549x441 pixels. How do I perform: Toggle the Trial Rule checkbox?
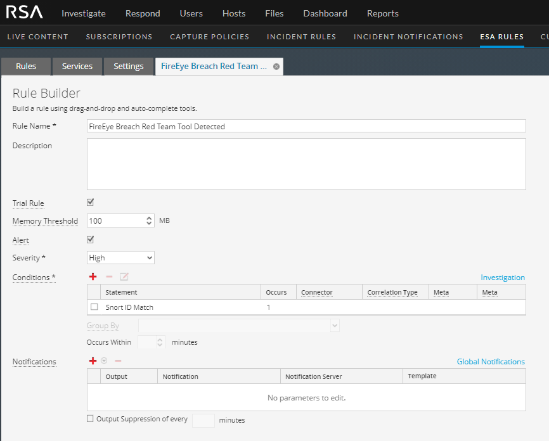90,203
